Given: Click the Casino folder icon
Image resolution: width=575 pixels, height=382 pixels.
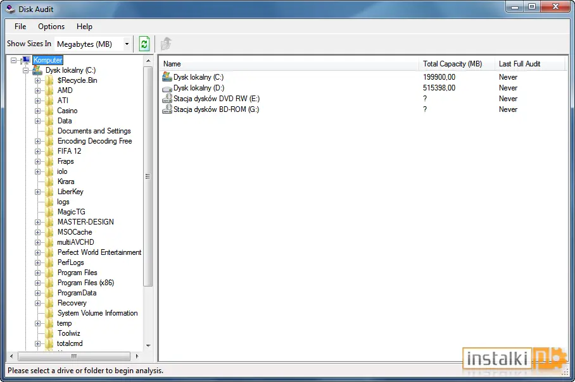Looking at the screenshot, I should (49, 111).
